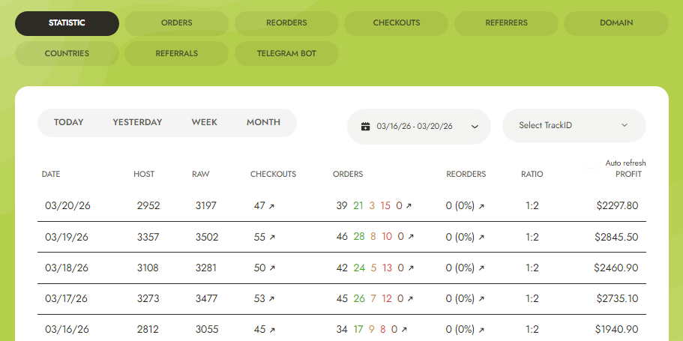
Task: Click raw value 3055
Action: [207, 330]
